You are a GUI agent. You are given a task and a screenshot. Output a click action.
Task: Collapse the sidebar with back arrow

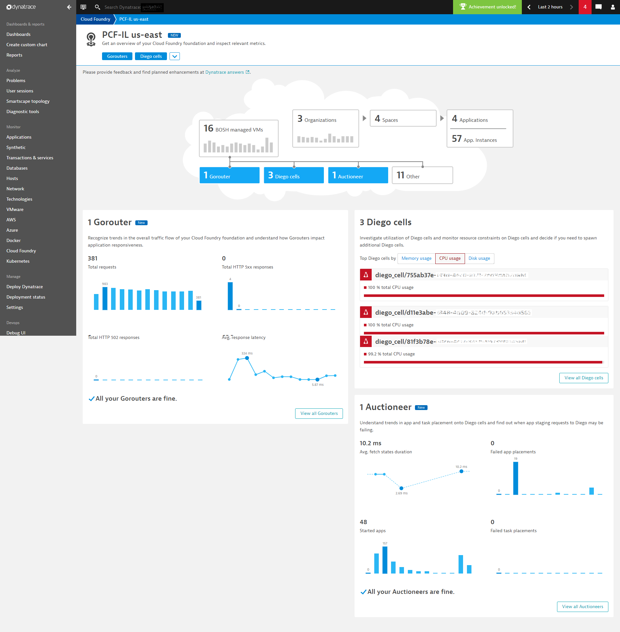[69, 7]
